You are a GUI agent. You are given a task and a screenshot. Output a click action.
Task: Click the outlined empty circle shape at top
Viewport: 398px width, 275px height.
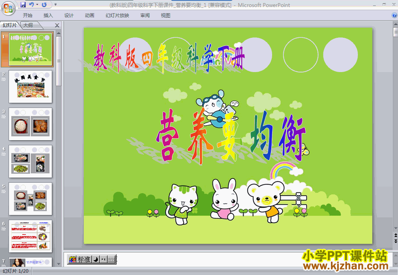(301, 55)
